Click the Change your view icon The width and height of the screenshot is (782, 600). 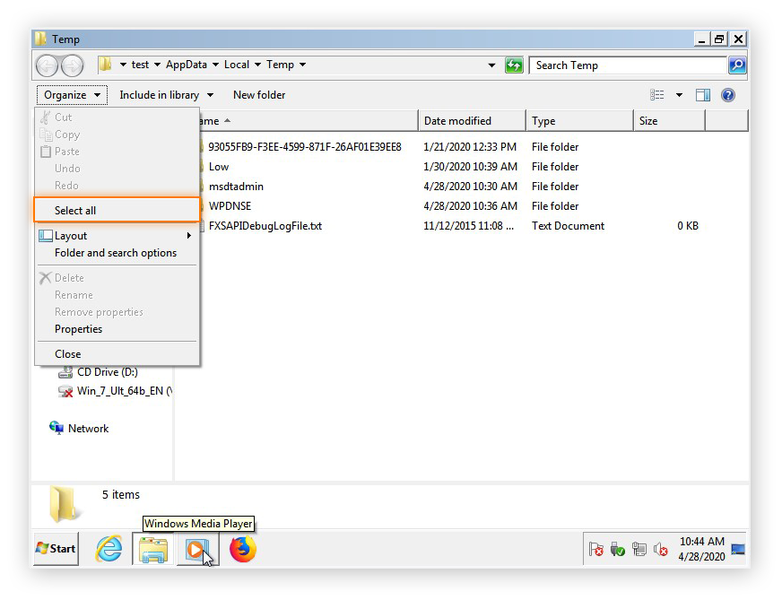tap(656, 95)
